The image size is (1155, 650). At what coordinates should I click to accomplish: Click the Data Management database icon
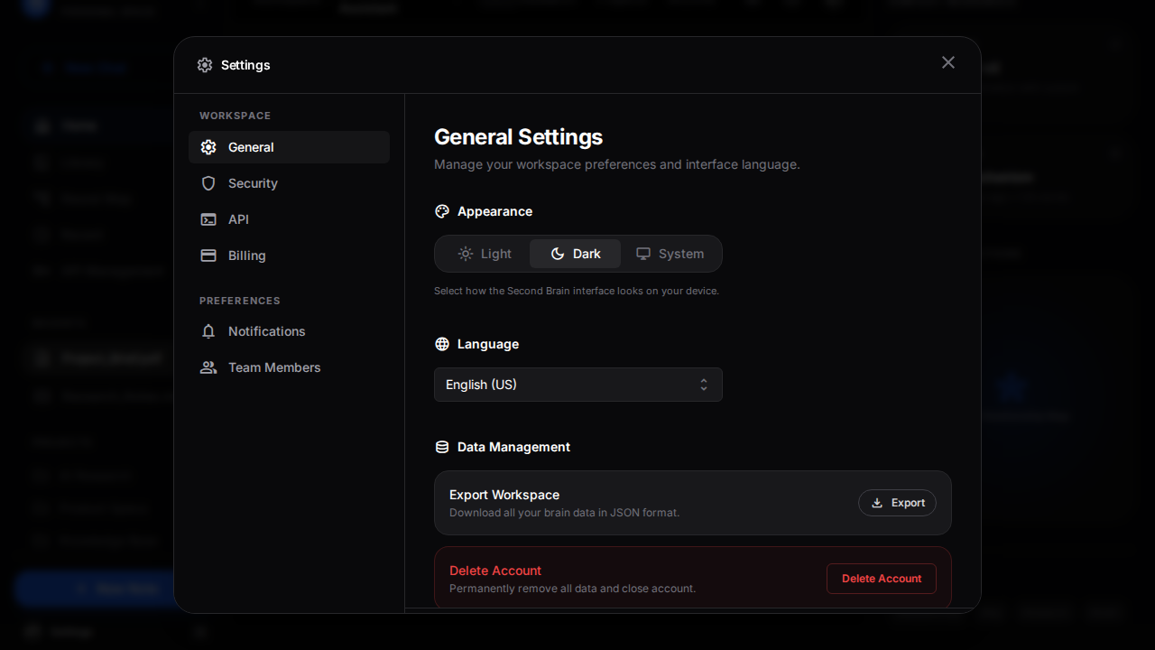(442, 447)
